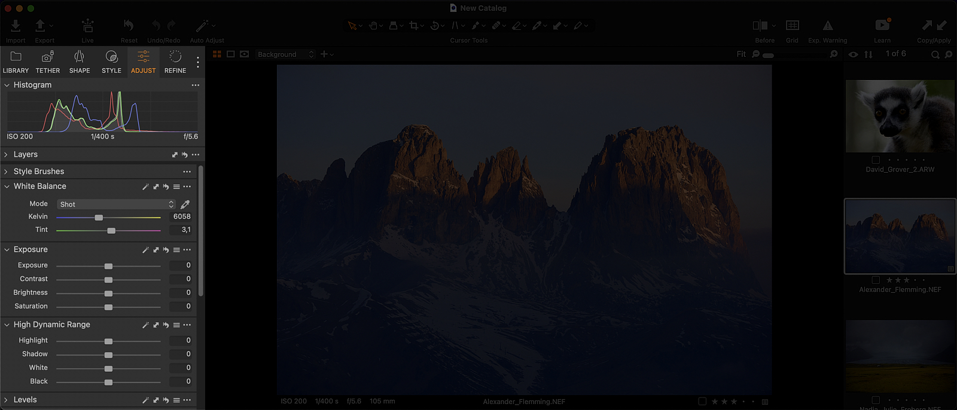
Task: Open the Learn panel
Action: [883, 25]
